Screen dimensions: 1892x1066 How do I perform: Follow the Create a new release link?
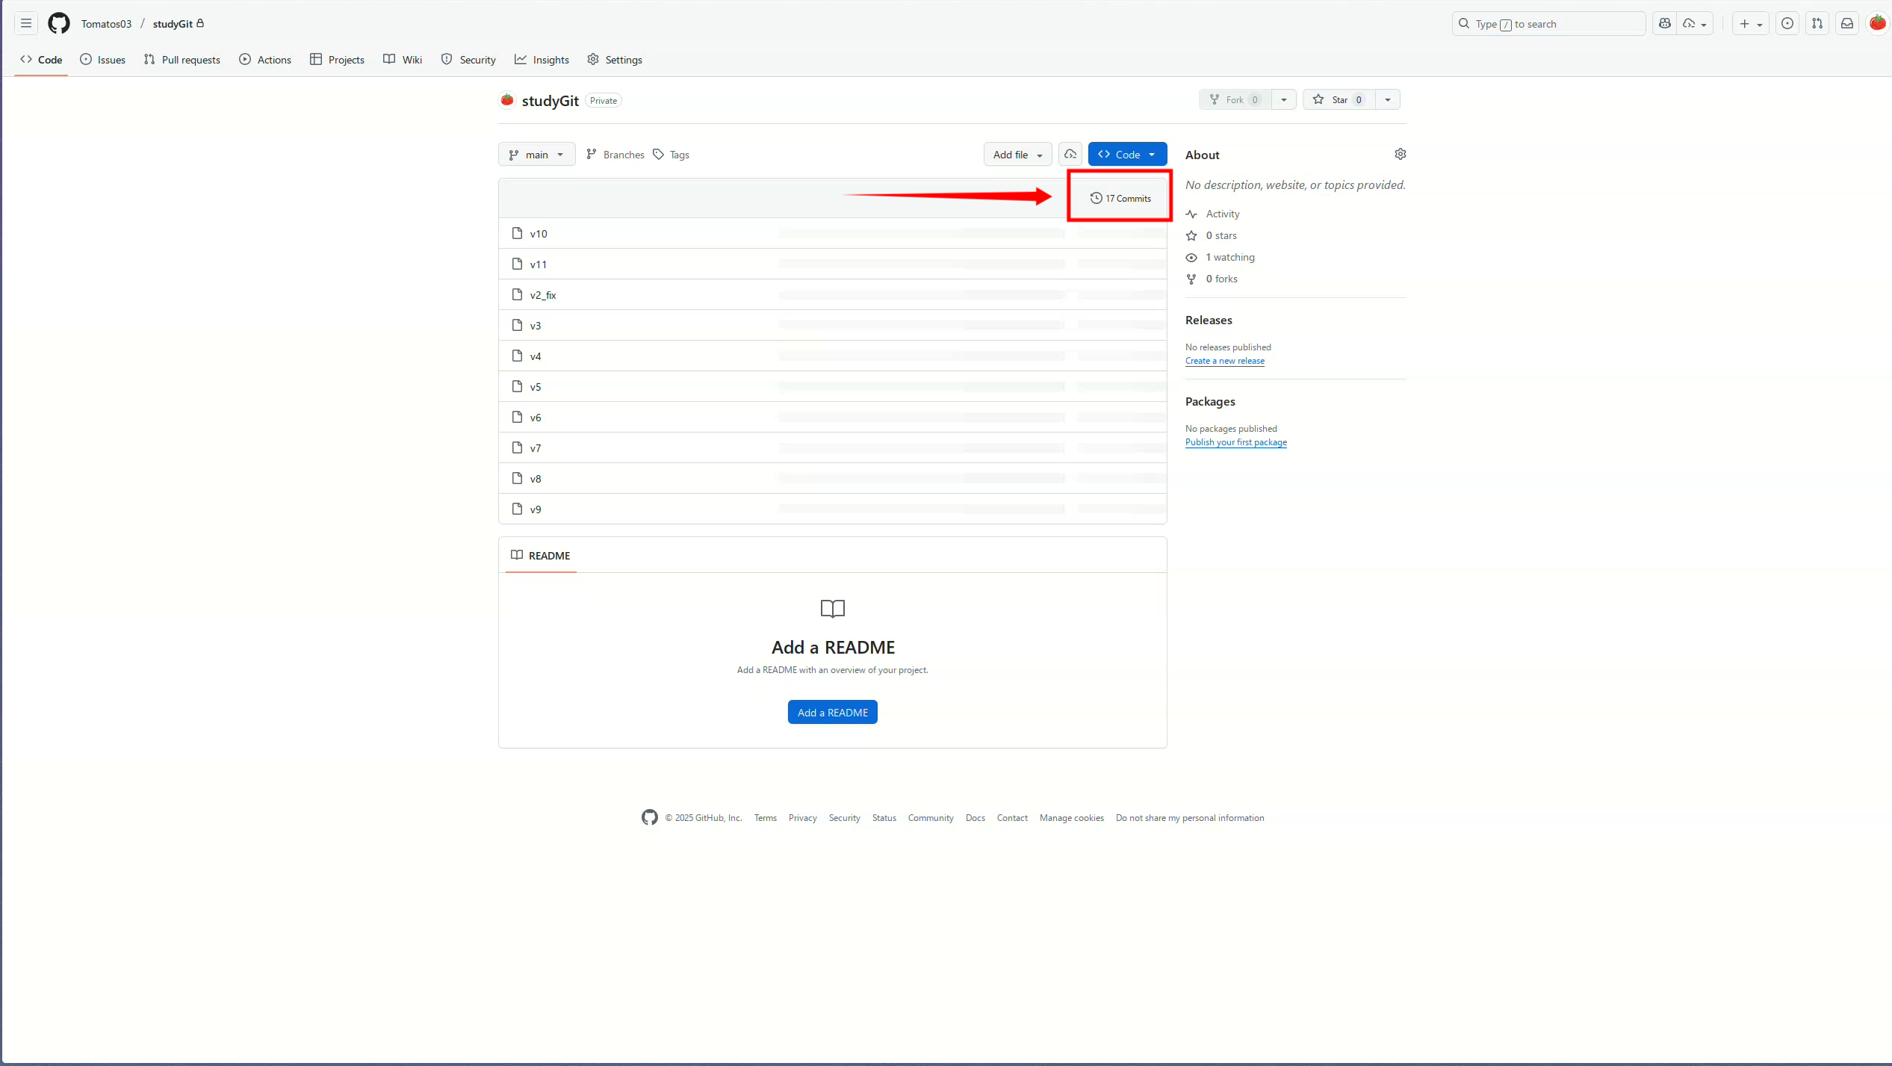1224,361
